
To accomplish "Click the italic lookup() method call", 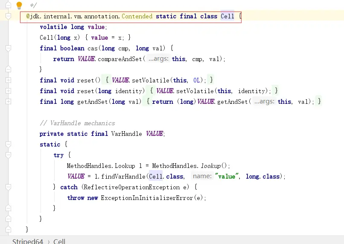I will [x=214, y=166].
